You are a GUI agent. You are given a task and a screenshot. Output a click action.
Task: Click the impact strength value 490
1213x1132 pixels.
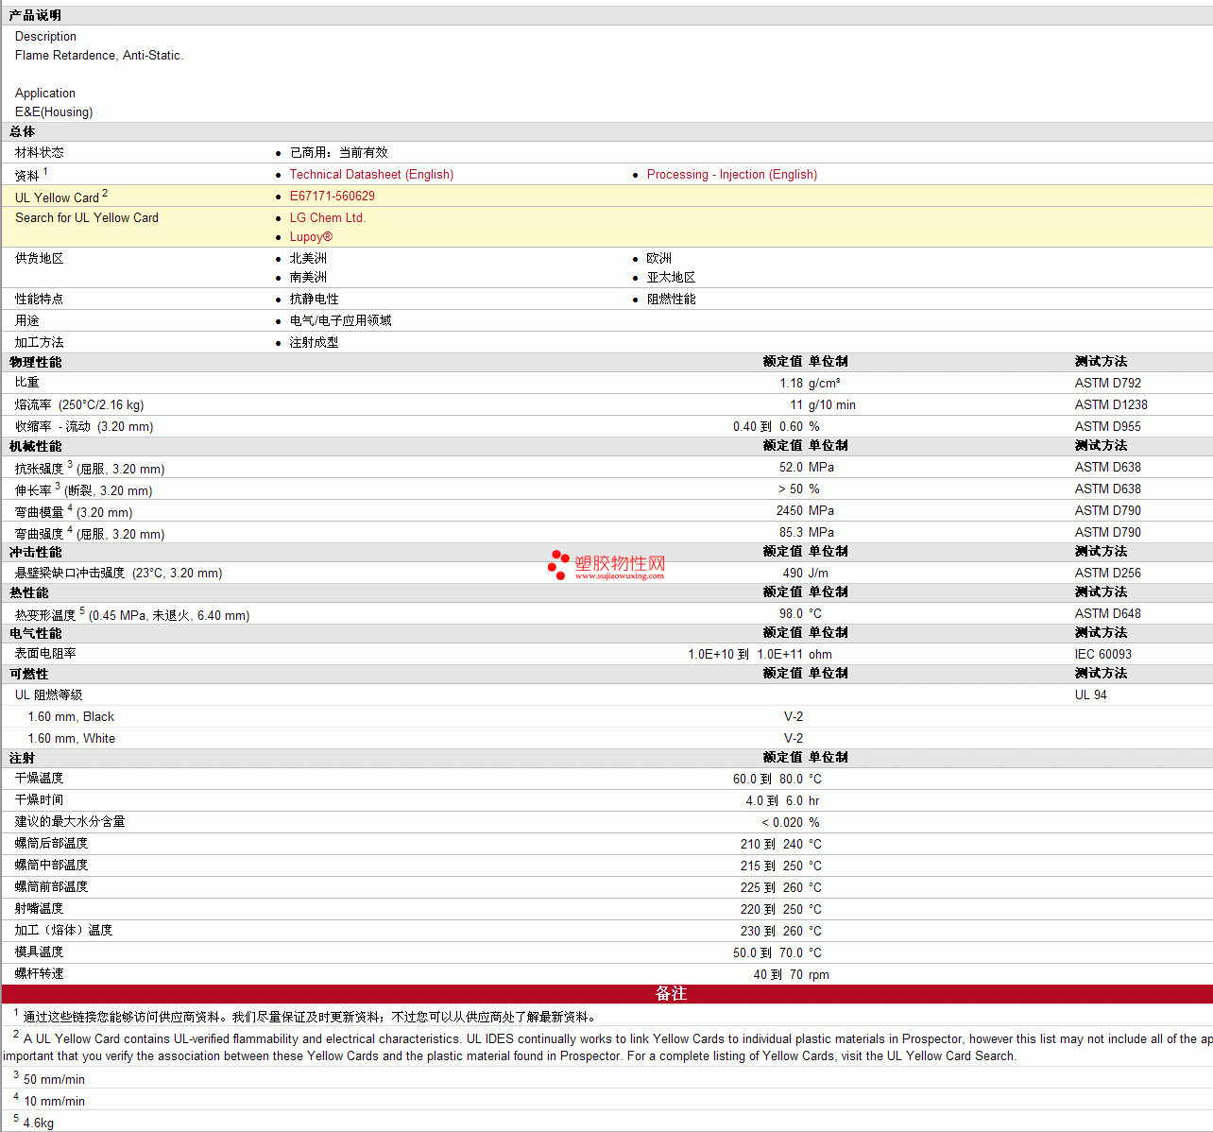(x=793, y=574)
